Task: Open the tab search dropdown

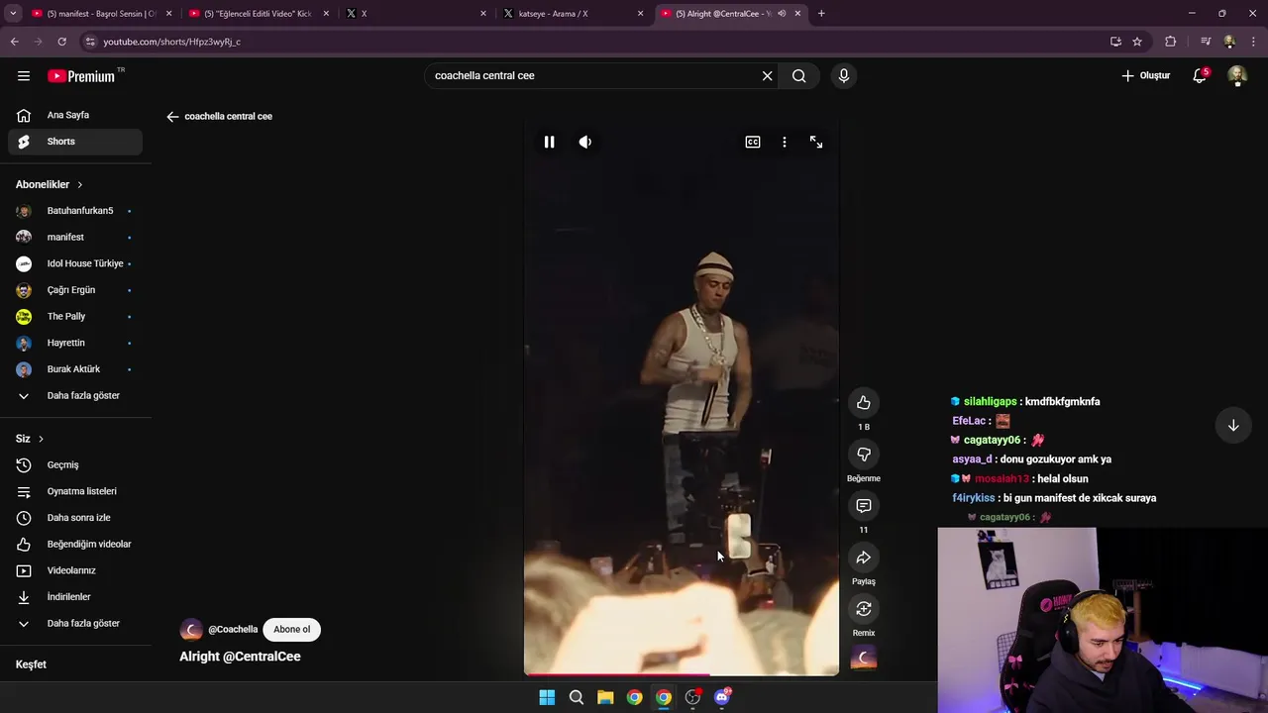Action: click(x=13, y=14)
